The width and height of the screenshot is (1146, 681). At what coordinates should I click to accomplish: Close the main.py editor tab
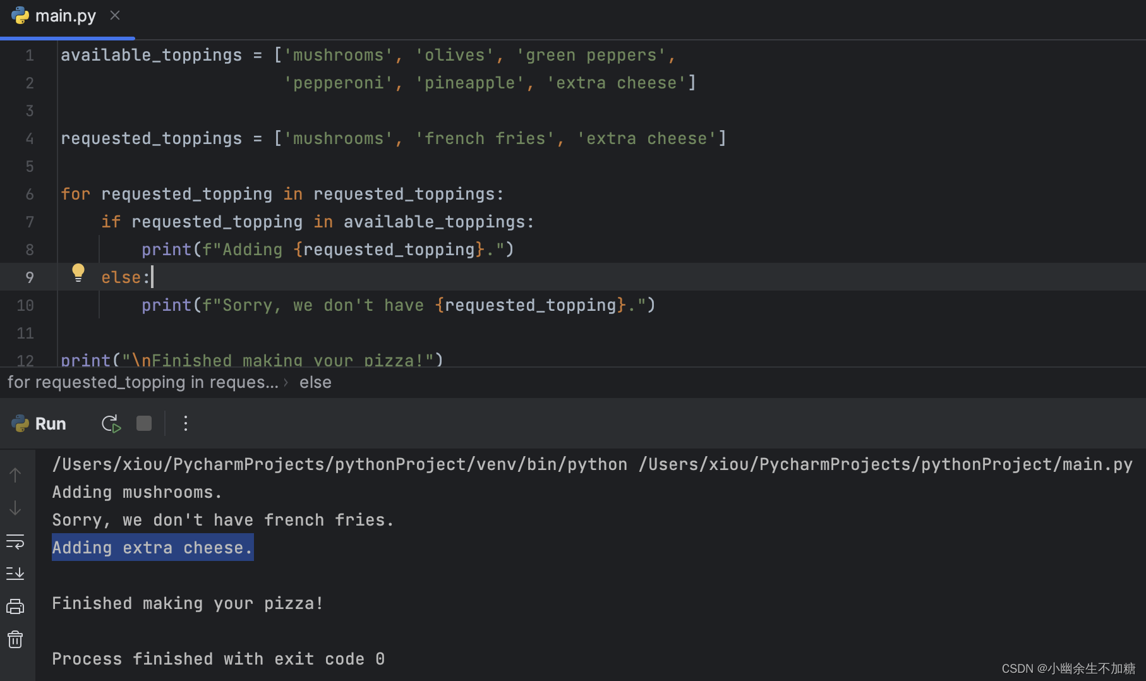(115, 15)
